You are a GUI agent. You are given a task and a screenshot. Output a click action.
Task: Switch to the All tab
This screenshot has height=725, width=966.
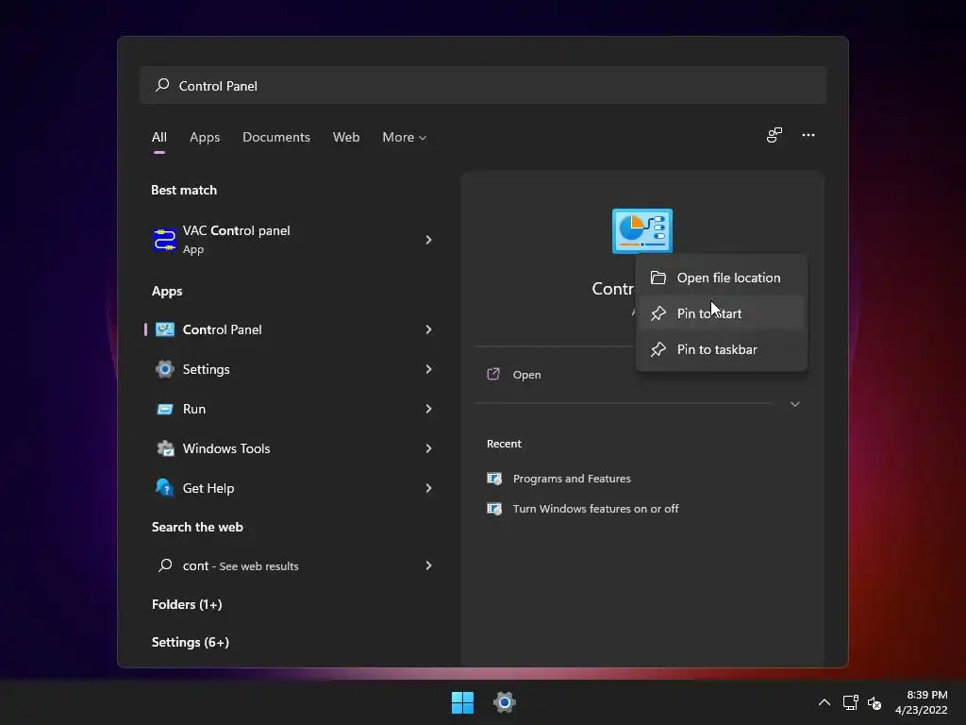158,137
